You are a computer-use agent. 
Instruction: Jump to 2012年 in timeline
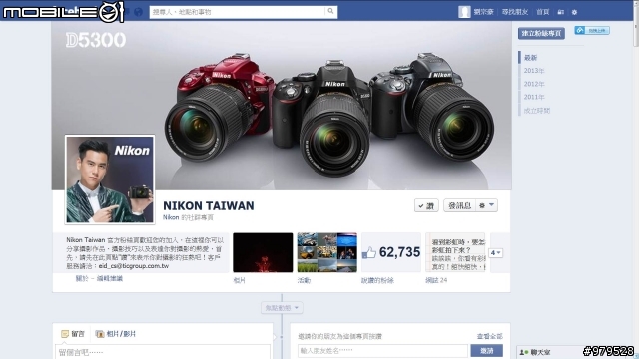[x=534, y=84]
